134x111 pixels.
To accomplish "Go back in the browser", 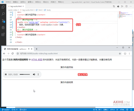I will coord(4,54).
